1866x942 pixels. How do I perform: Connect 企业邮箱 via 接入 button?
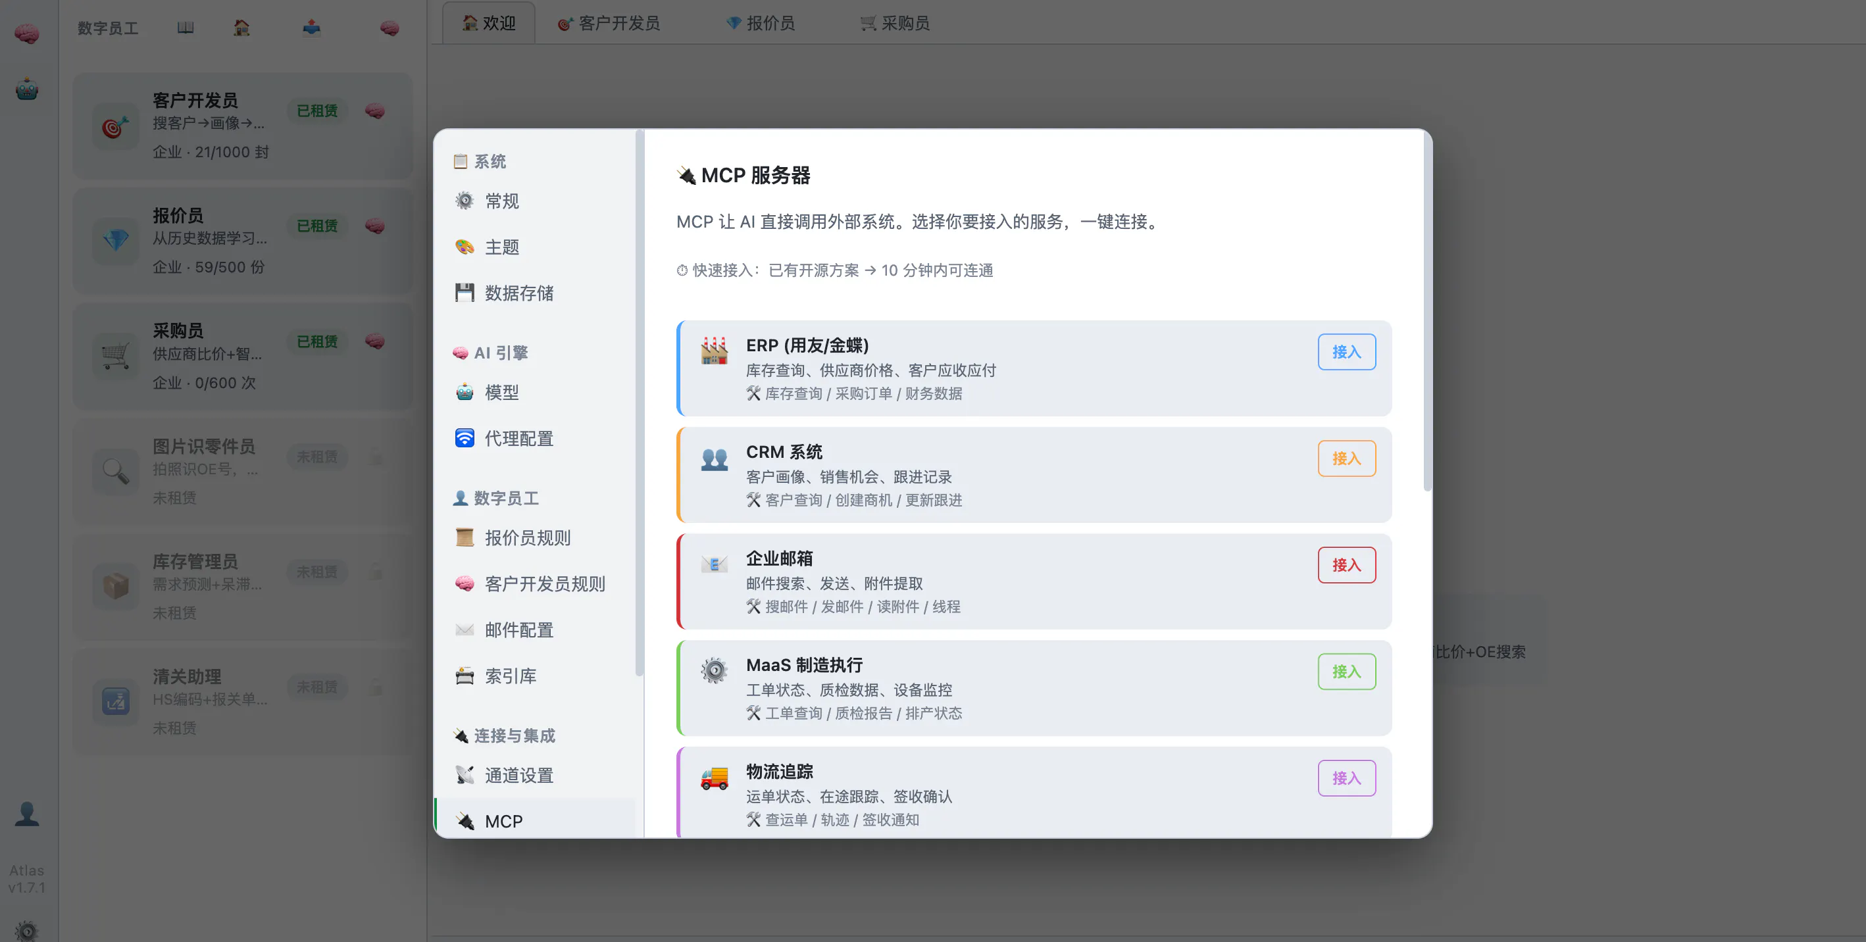(x=1346, y=565)
